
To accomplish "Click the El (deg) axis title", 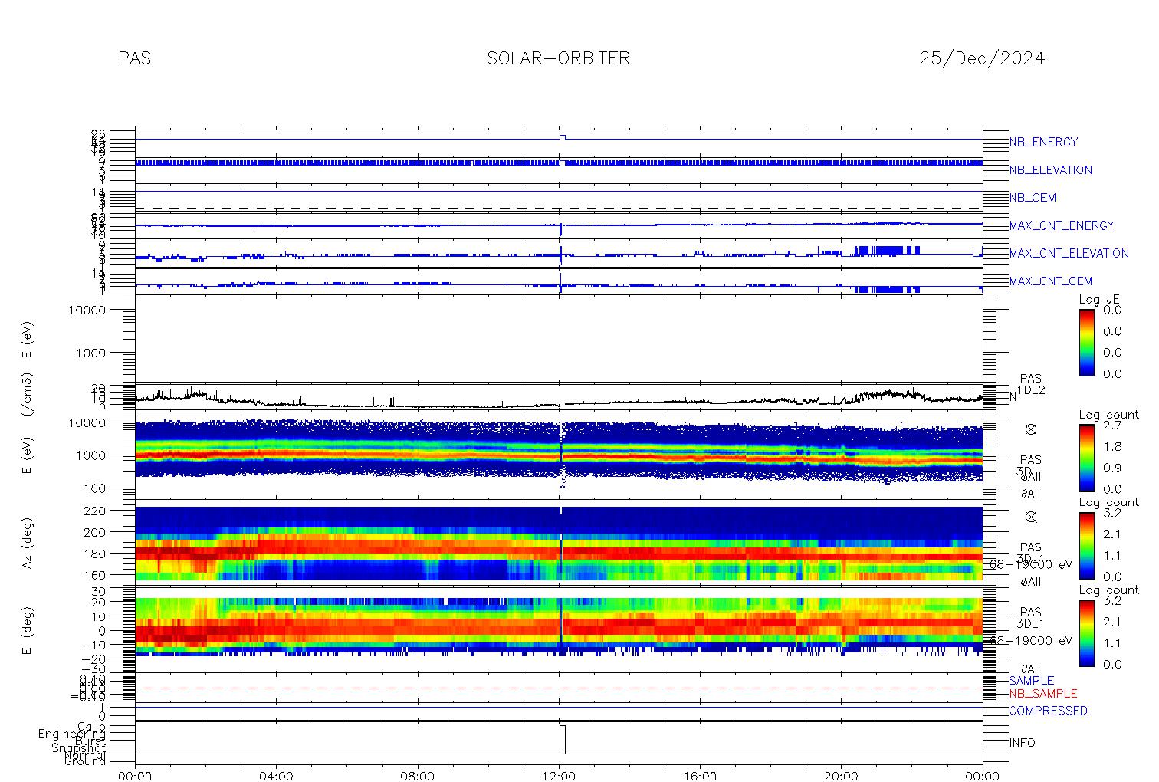I will [x=28, y=630].
